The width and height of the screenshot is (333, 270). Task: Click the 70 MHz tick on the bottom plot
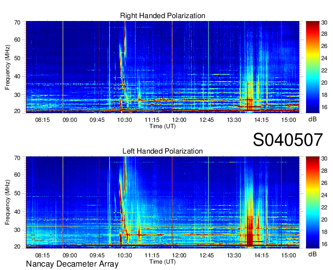pyautogui.click(x=17, y=158)
